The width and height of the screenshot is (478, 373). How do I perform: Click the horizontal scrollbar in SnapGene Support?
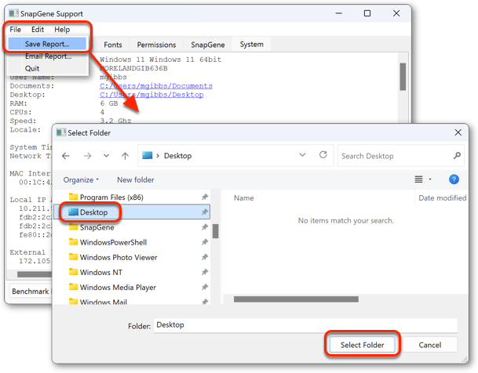coord(35,274)
